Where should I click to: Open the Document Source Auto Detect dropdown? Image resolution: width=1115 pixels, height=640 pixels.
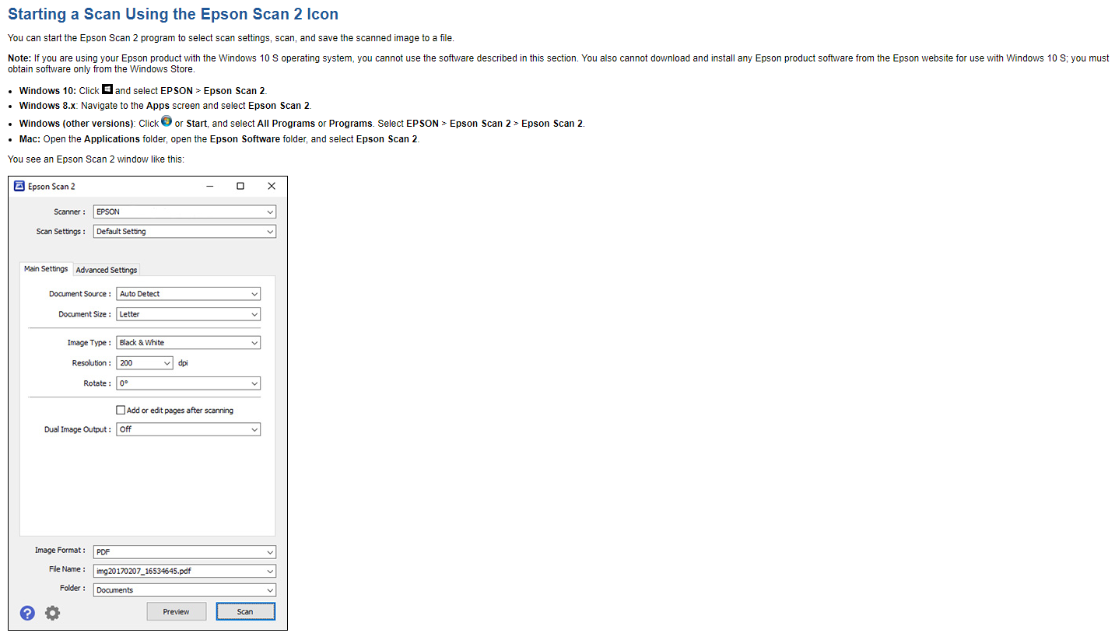coord(188,294)
